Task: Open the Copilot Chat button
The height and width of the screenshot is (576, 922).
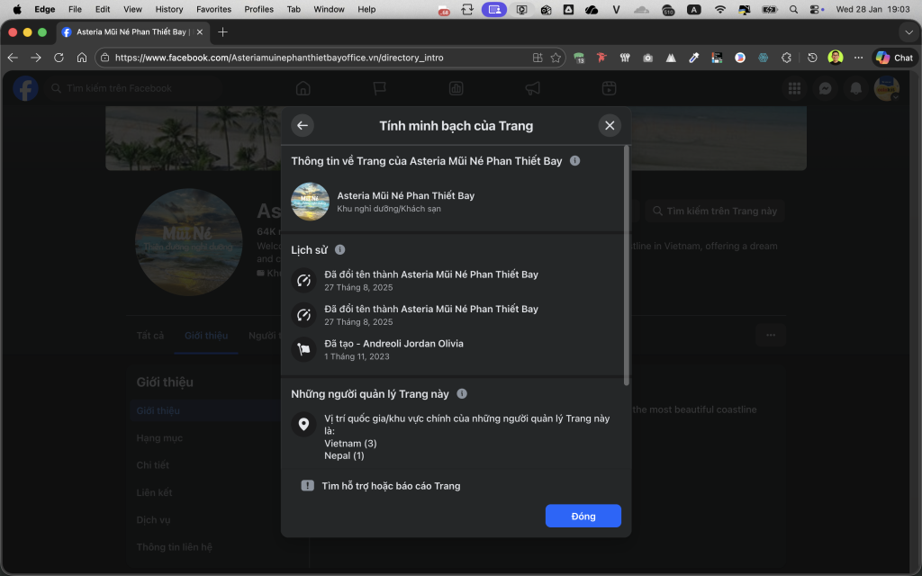Action: tap(894, 58)
